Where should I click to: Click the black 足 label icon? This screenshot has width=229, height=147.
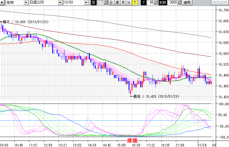93,3
